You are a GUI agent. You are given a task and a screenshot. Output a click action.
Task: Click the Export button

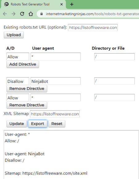(38, 124)
